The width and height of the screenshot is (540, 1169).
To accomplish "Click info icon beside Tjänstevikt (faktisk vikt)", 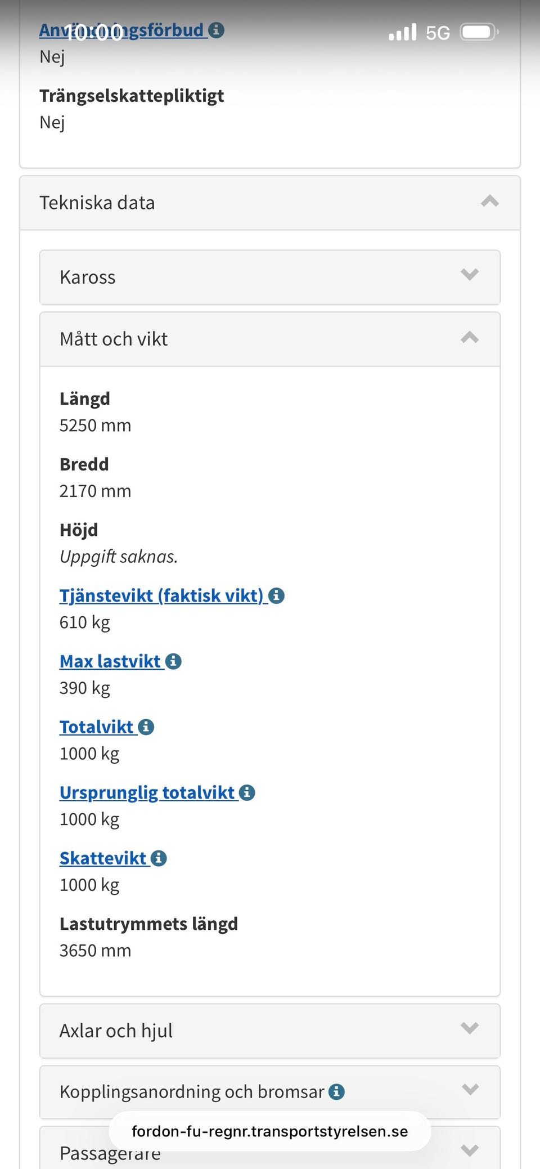I will 276,595.
